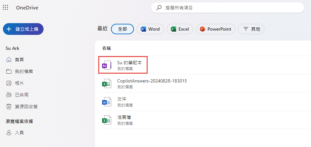
Task: Click the search magnifier icon
Action: 159,8
